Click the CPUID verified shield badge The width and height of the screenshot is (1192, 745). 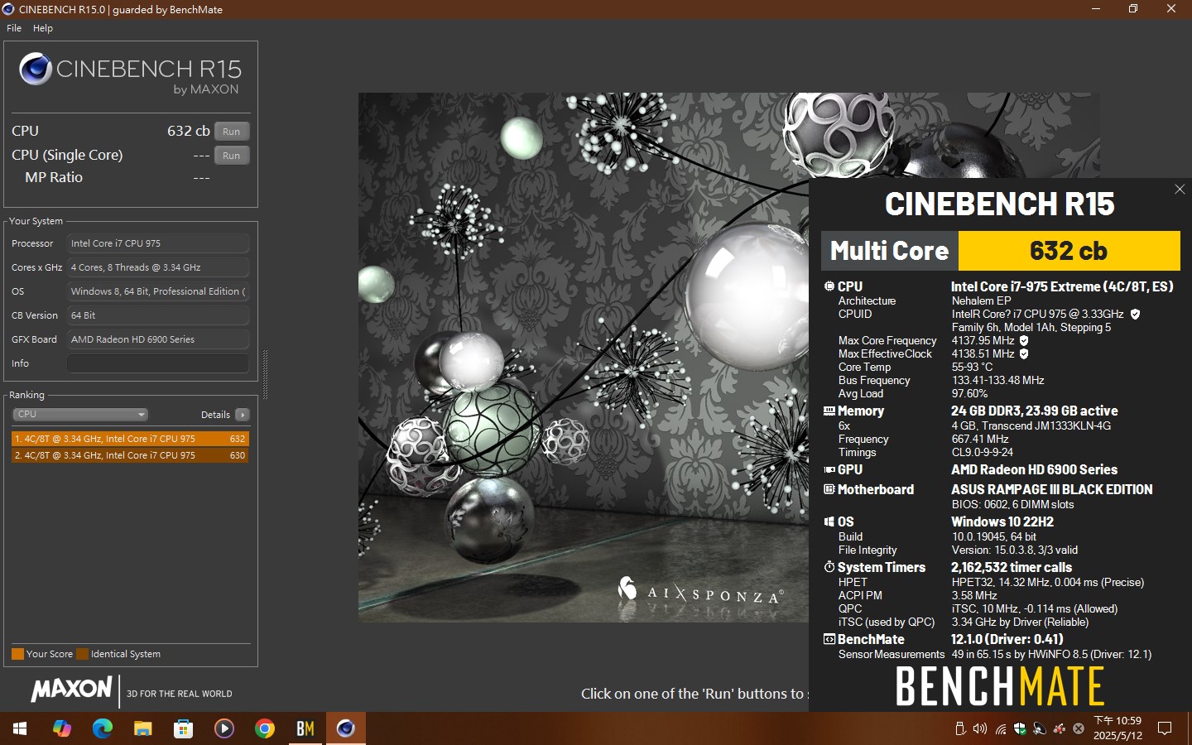[1135, 314]
